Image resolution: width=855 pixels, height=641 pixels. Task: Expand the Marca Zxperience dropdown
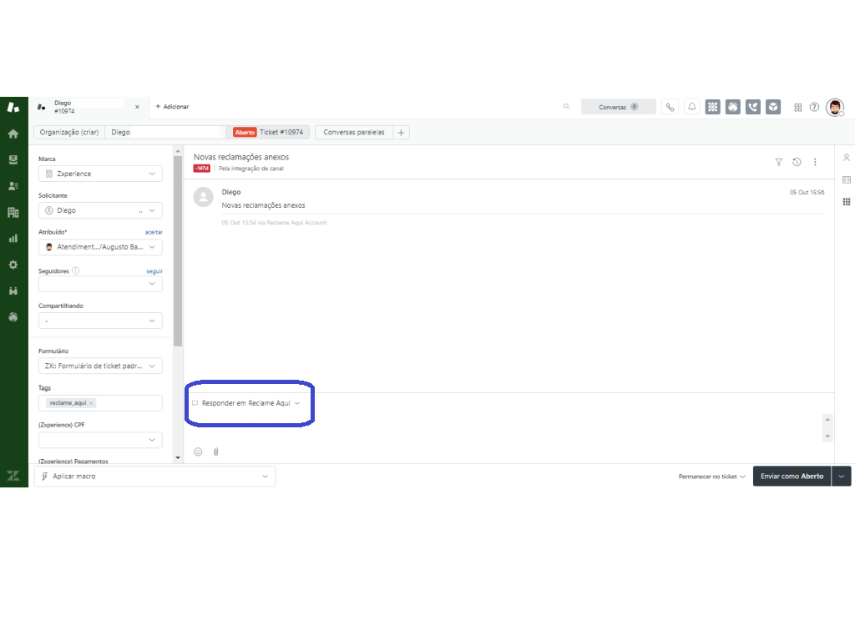tap(100, 174)
